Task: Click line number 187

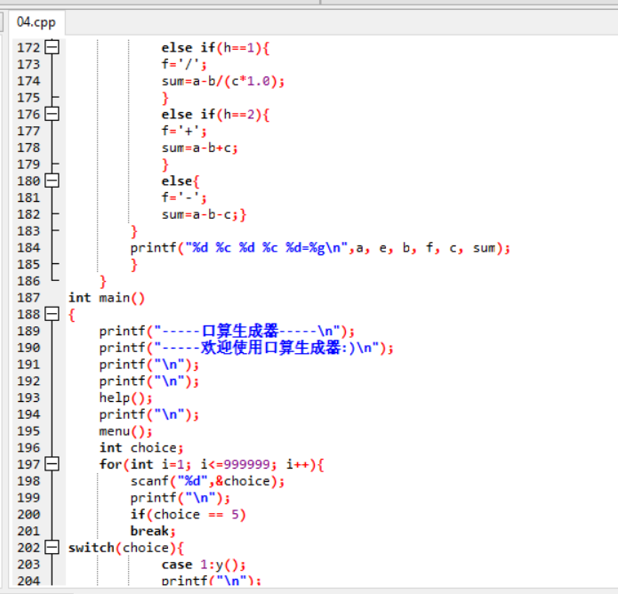Action: pos(28,298)
